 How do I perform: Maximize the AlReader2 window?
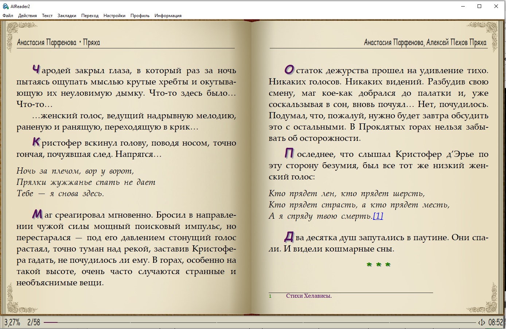tap(479, 6)
